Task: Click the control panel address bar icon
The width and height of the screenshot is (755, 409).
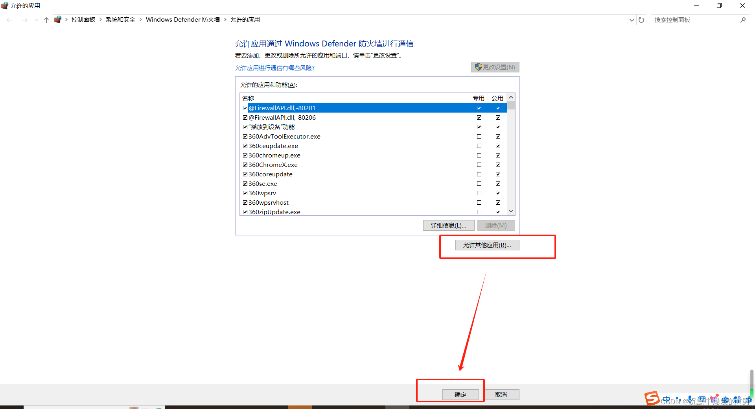Action: click(58, 19)
